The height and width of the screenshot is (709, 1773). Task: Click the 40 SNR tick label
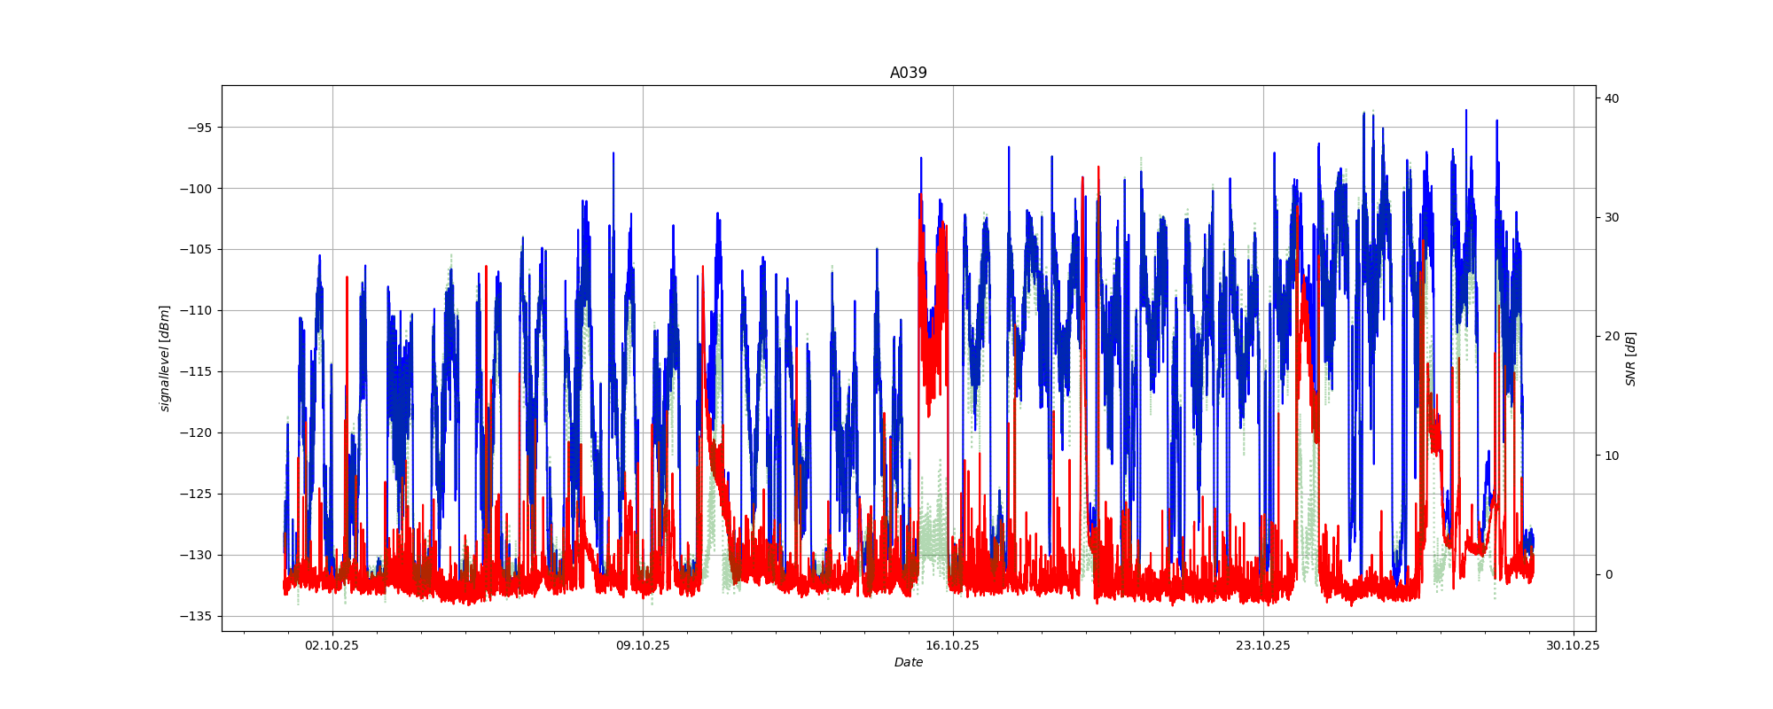[1612, 98]
